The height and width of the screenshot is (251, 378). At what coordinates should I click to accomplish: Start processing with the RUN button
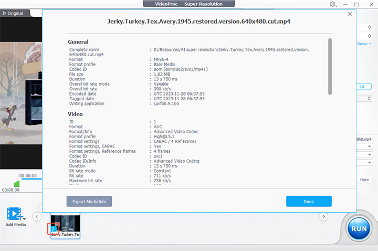point(359,229)
